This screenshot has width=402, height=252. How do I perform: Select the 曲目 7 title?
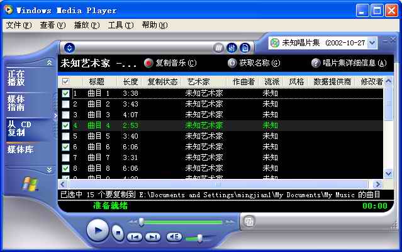point(99,157)
